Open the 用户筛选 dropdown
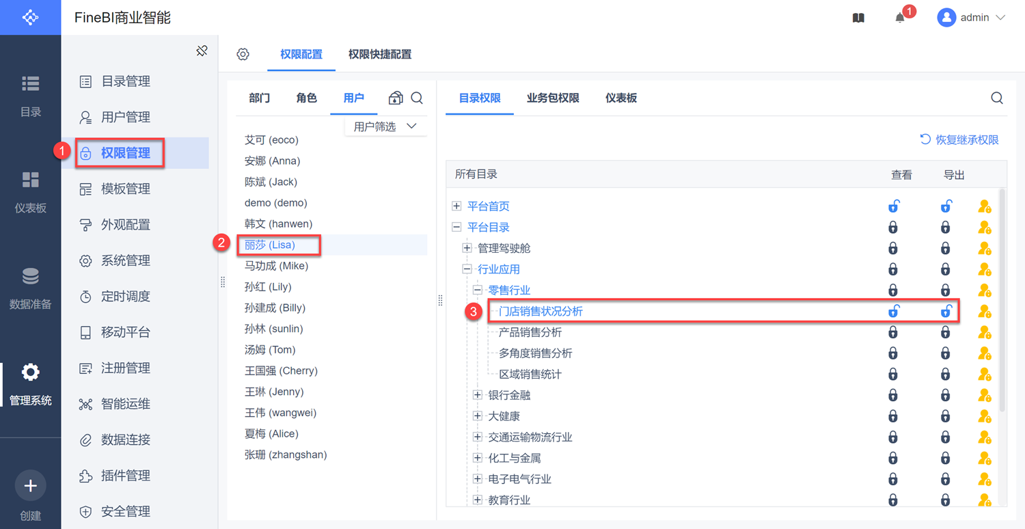Viewport: 1025px width, 529px height. pos(385,126)
